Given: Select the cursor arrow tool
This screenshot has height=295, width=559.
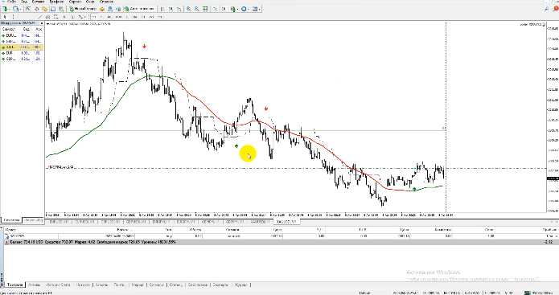Looking at the screenshot, I should (x=5, y=17).
